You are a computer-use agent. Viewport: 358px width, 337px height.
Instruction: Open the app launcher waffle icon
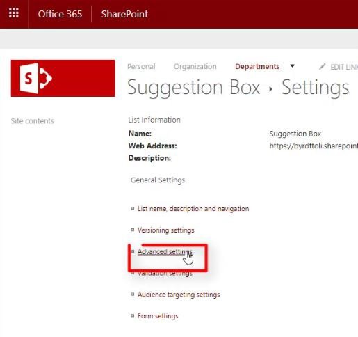14,13
